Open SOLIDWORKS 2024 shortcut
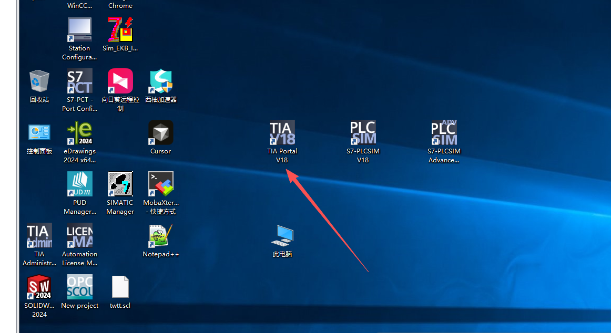This screenshot has width=611, height=333. (39, 287)
